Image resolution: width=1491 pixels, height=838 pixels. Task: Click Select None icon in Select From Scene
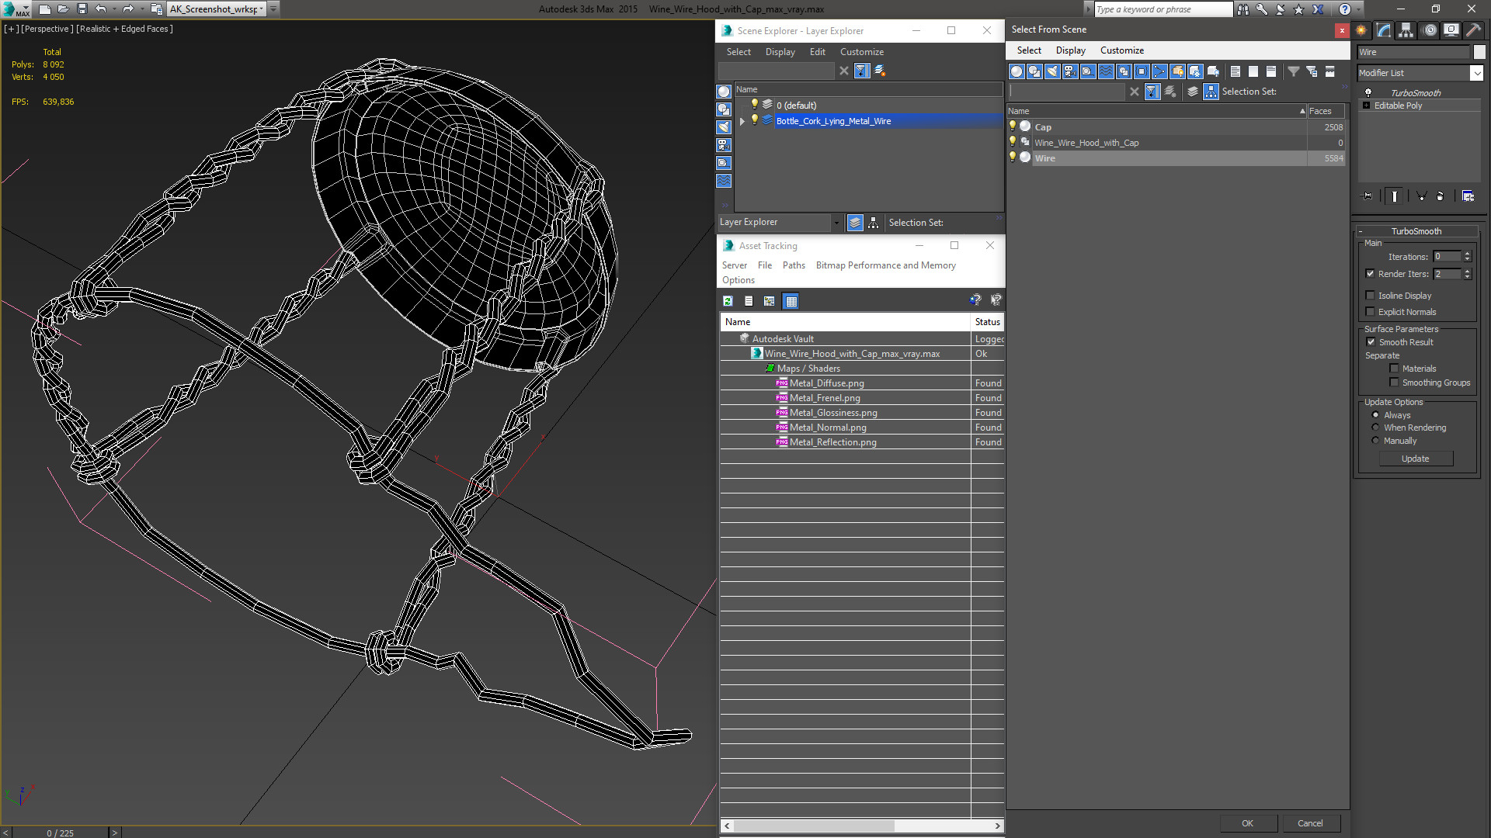coord(1253,71)
